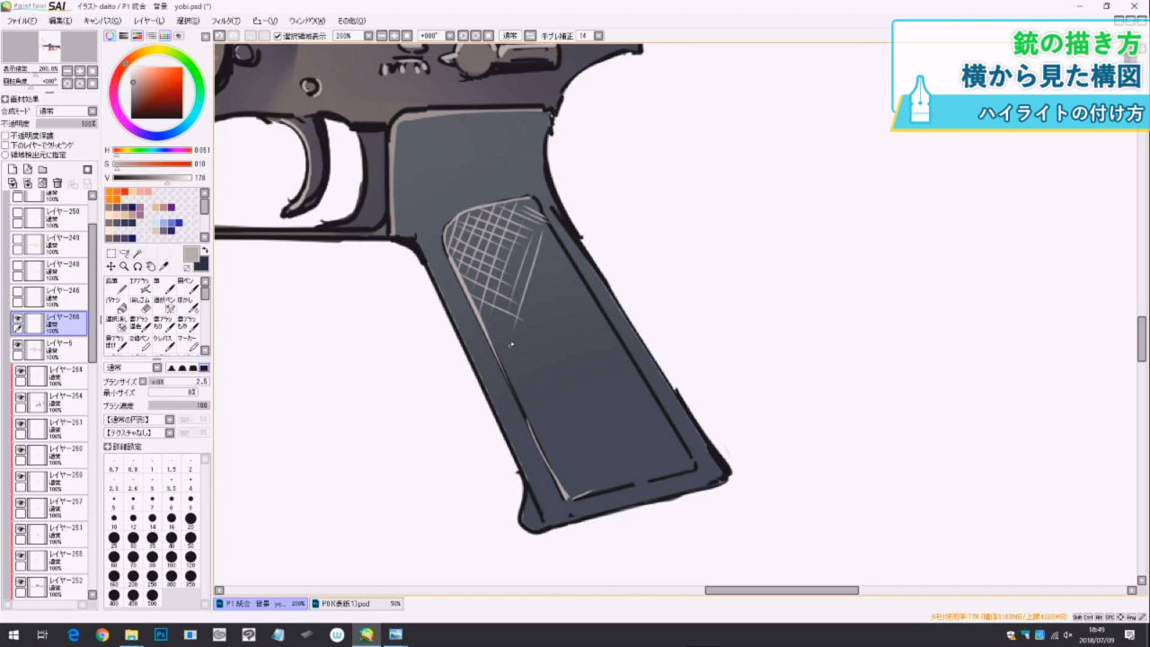Select the eyedropper color picker tool
The image size is (1150, 647).
coord(164,267)
